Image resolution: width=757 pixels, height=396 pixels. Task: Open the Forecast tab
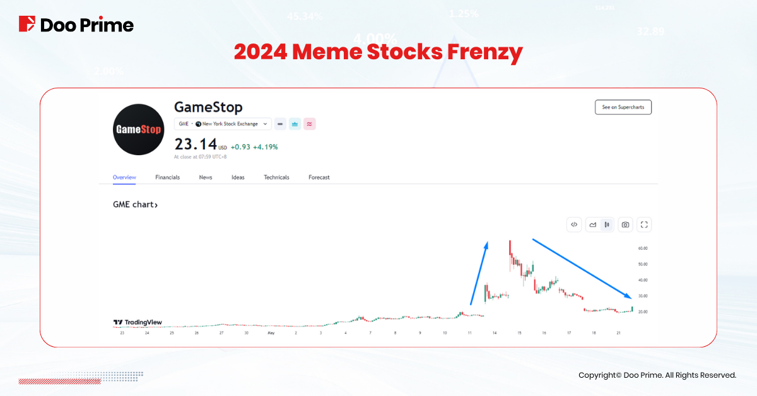pos(319,177)
